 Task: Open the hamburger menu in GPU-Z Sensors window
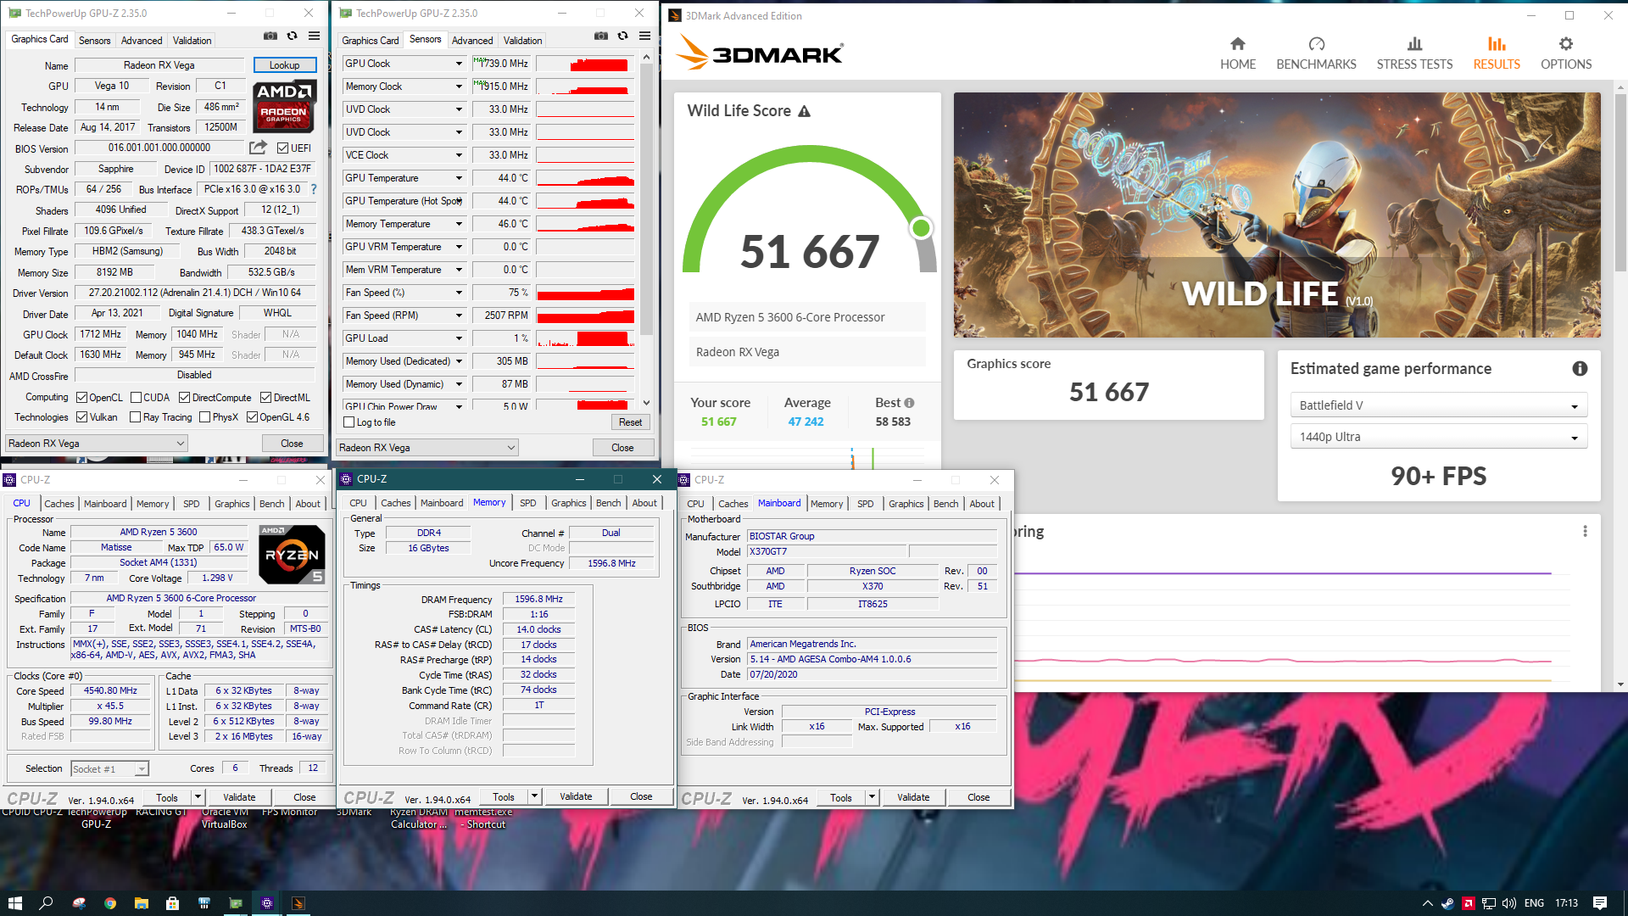pos(644,36)
